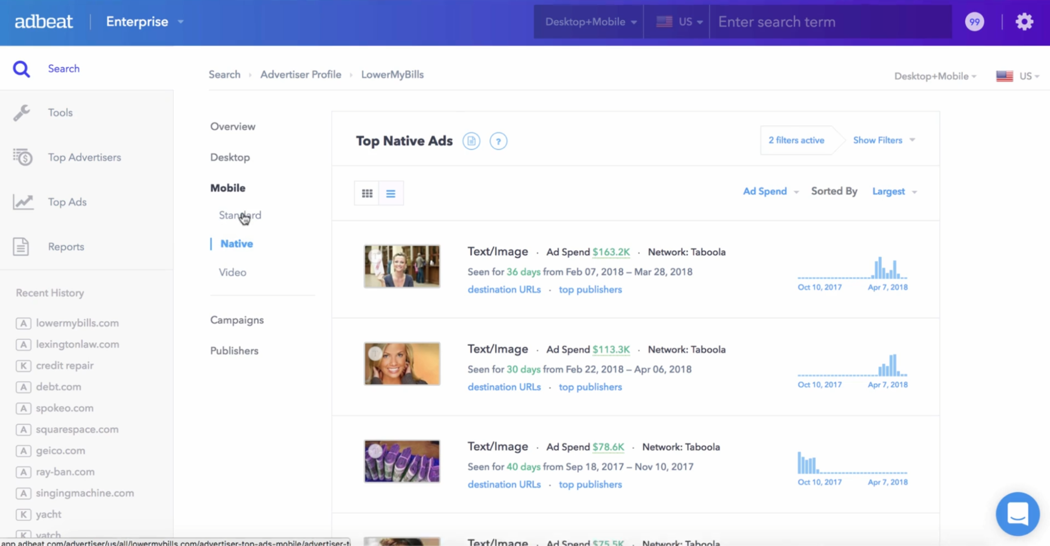Open the US dropdown near breadcrumb row
Viewport: 1050px width, 546px height.
[1028, 76]
